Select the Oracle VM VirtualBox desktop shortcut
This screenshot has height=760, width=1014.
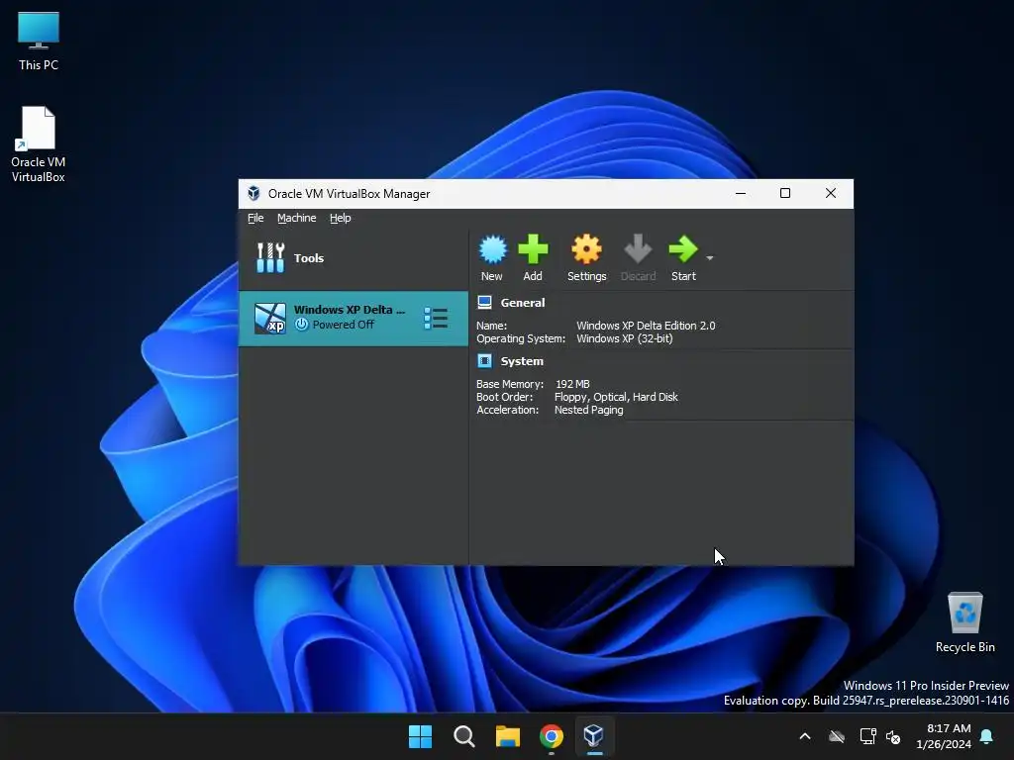(39, 144)
